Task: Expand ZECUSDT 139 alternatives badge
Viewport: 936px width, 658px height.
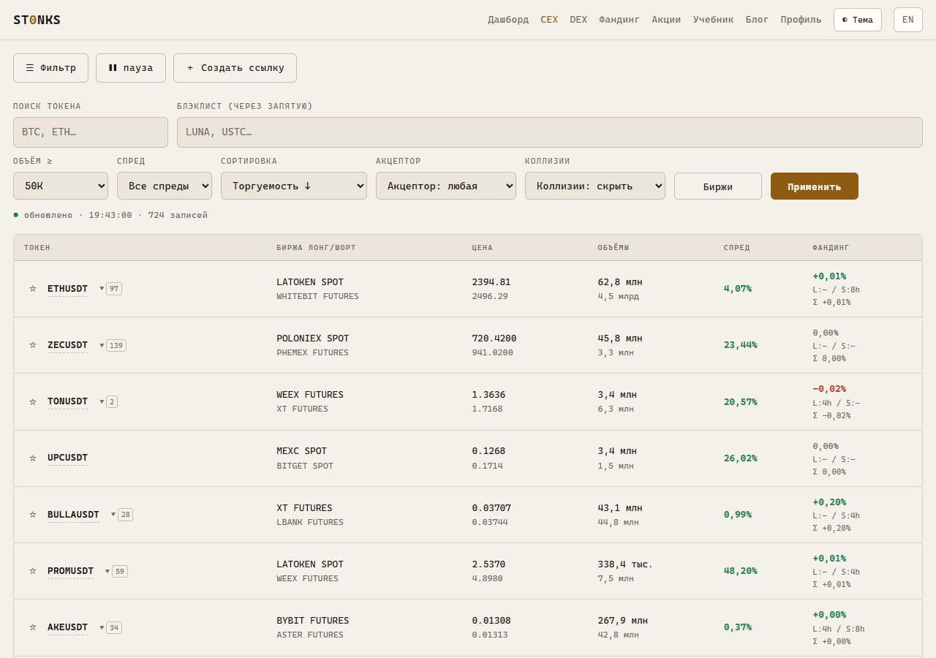Action: click(x=113, y=345)
